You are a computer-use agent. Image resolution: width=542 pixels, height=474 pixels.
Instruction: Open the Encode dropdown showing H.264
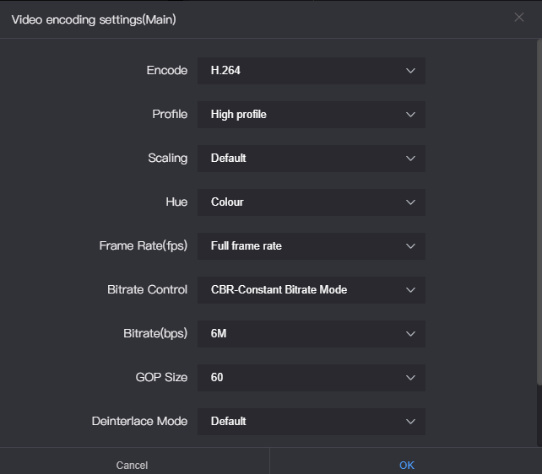[312, 71]
